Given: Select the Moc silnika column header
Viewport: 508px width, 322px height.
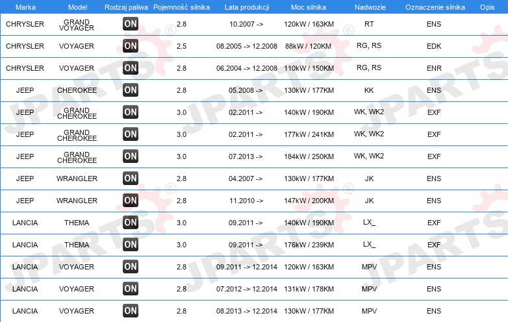Looking at the screenshot, I should pos(309,7).
